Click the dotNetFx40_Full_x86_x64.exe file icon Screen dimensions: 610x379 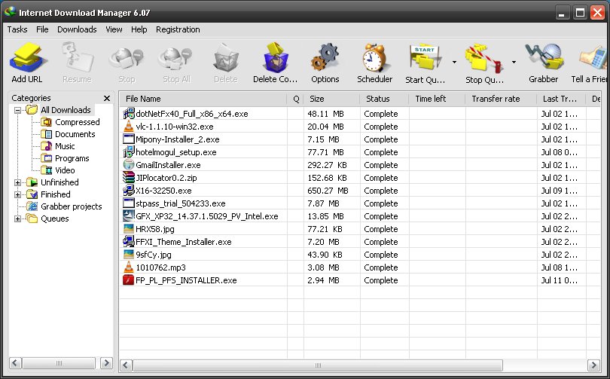point(128,114)
